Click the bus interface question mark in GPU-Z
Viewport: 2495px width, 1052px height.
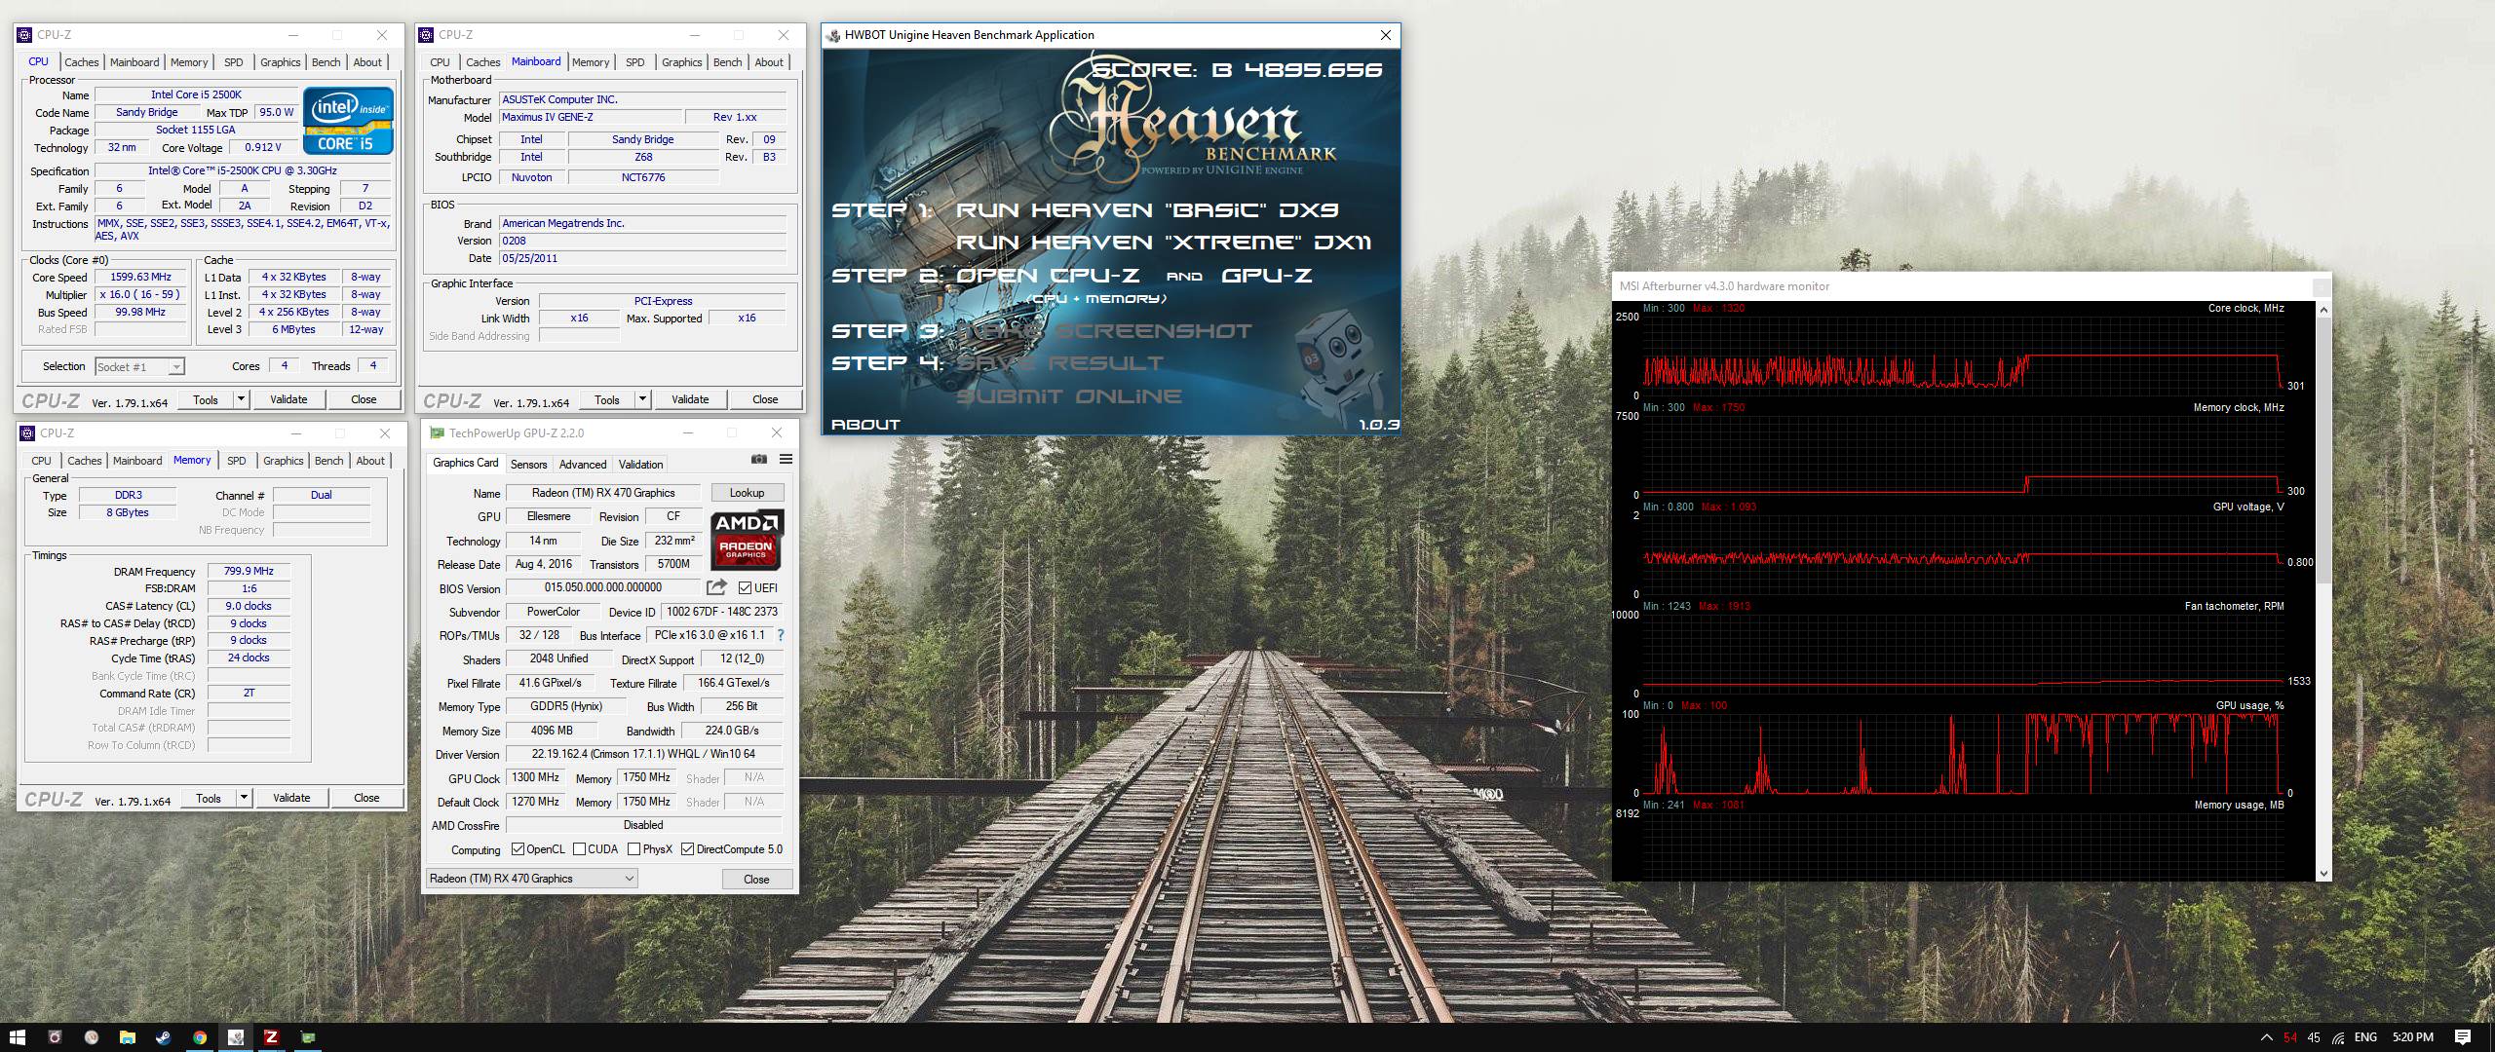(781, 635)
